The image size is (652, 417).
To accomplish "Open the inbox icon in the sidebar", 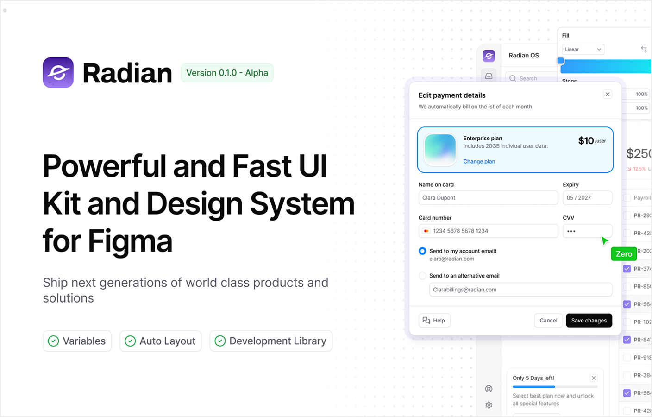I will click(489, 76).
